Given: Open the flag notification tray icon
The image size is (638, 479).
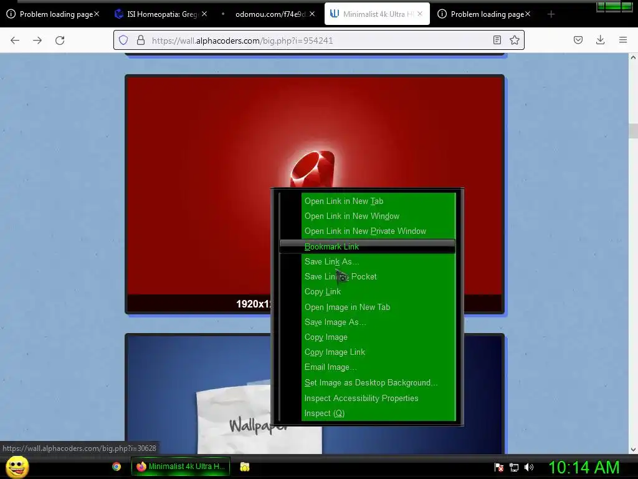Looking at the screenshot, I should coord(499,467).
